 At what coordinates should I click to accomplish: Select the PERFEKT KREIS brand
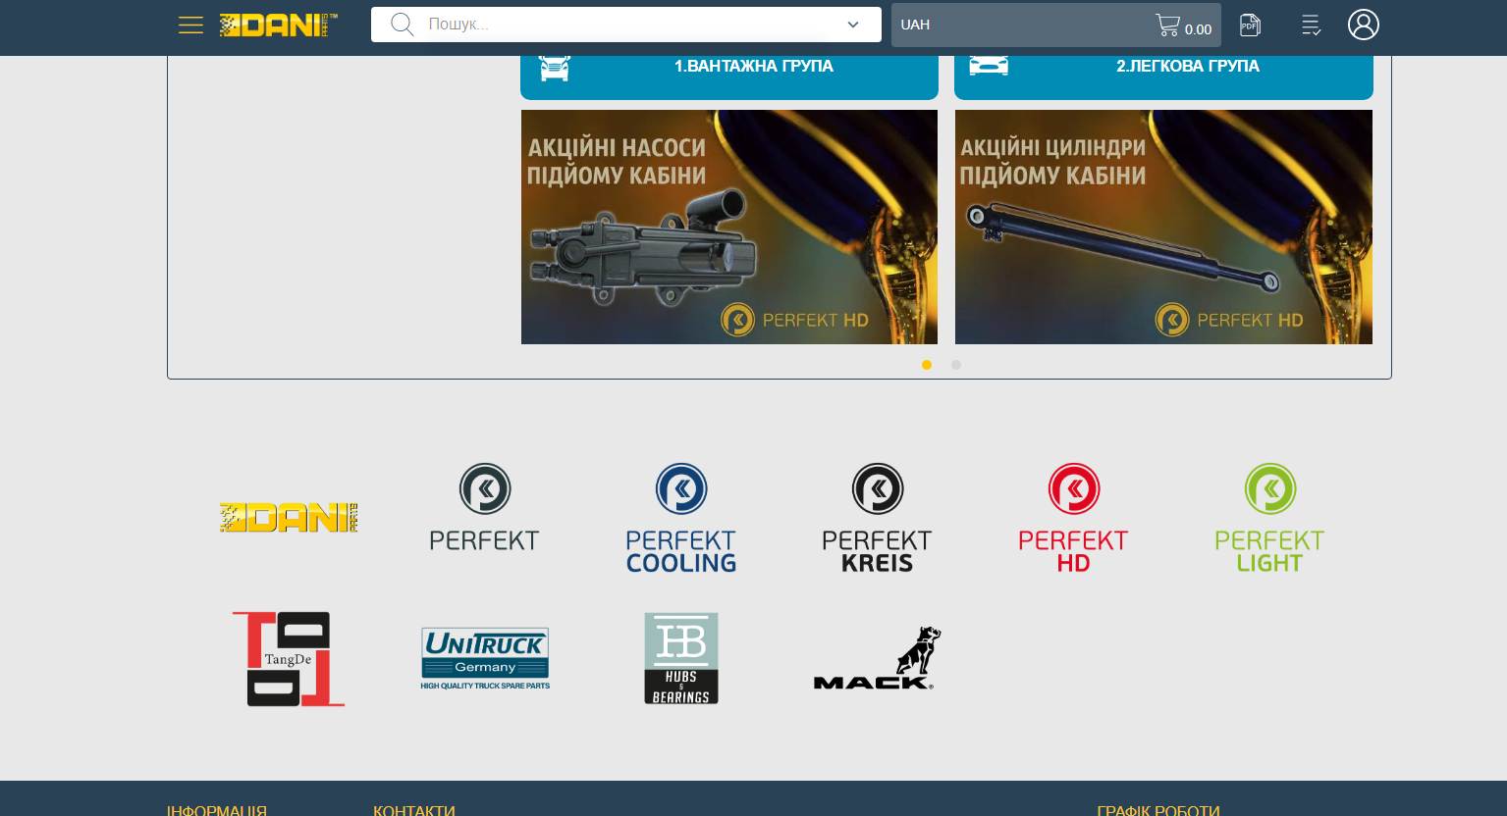coord(878,518)
